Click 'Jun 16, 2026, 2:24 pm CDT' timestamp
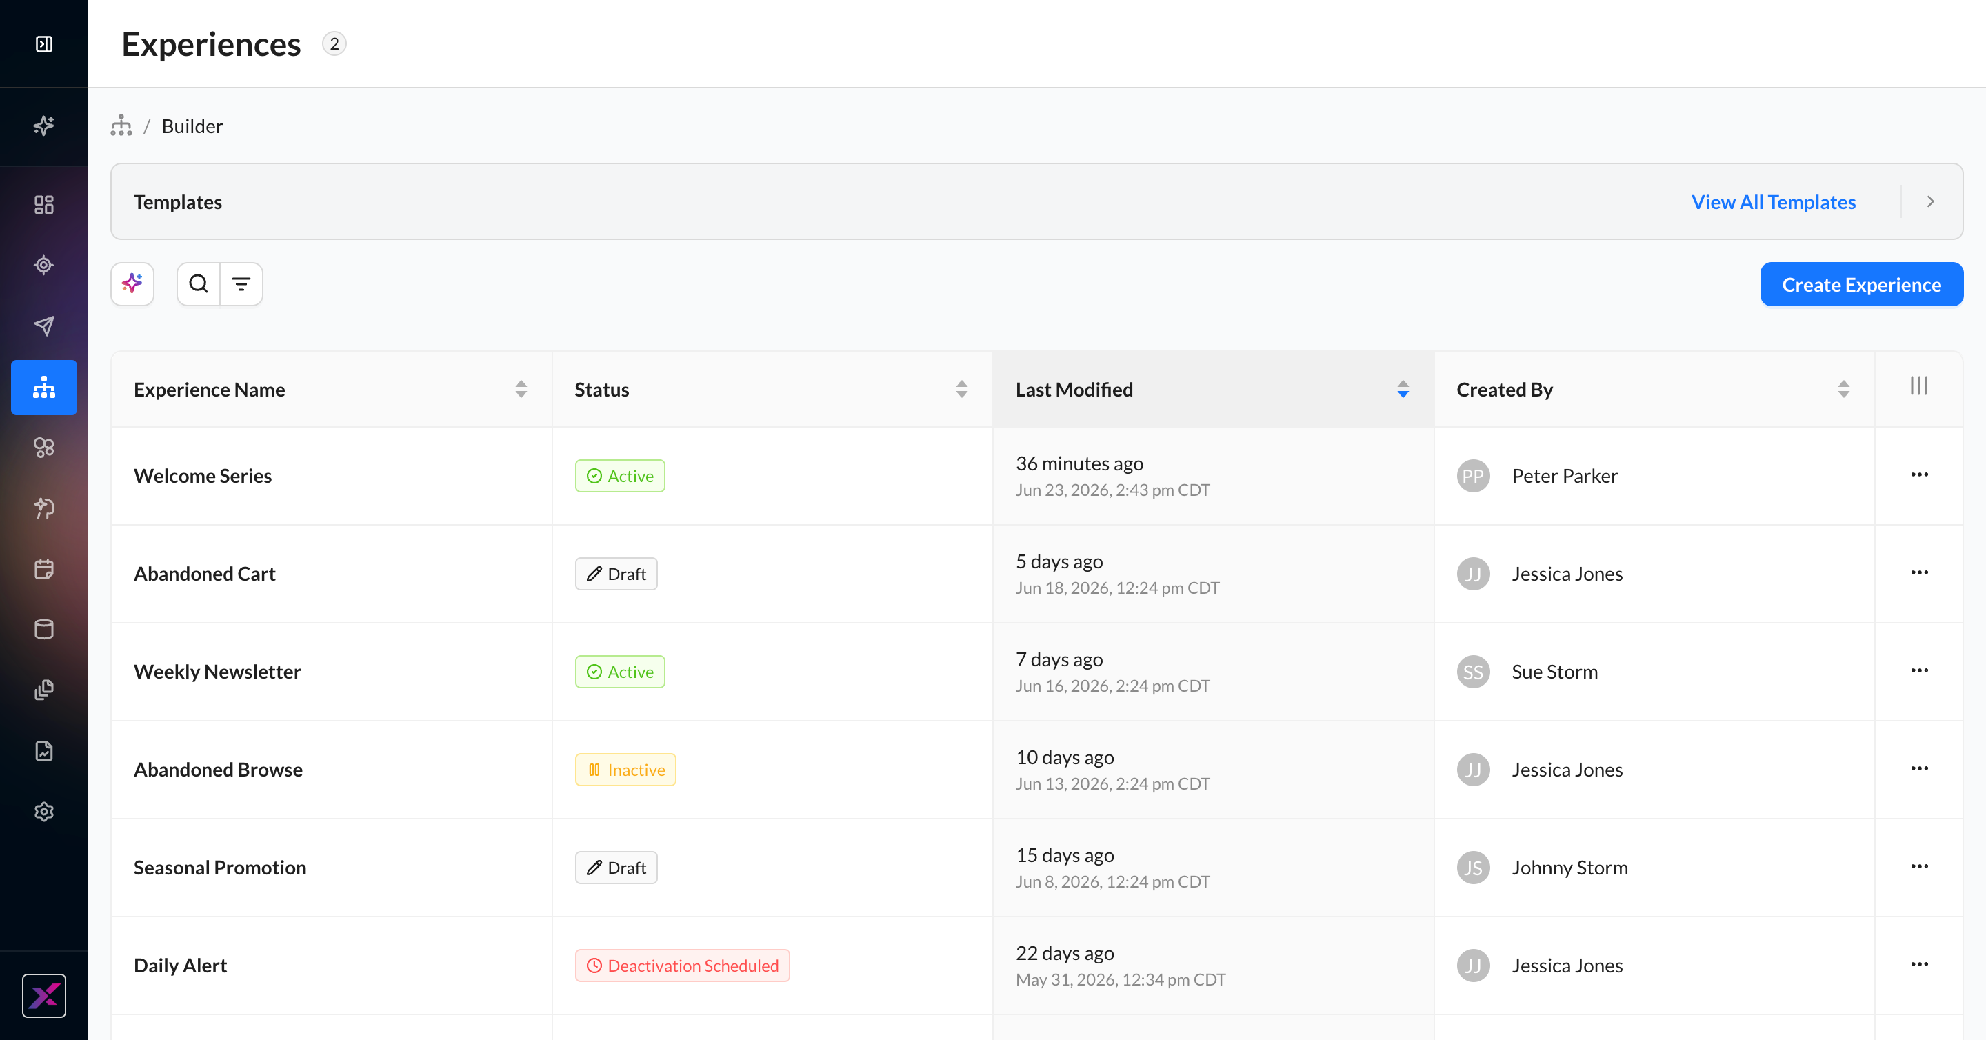 coord(1112,686)
